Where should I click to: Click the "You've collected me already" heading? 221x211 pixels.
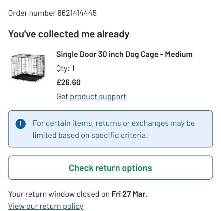tap(69, 34)
